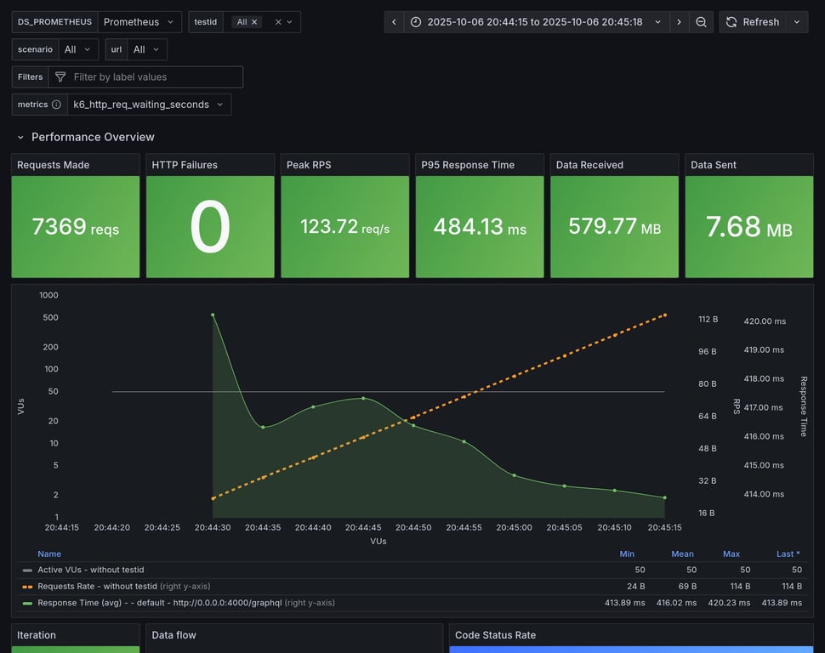Click the clock icon in the time picker

pyautogui.click(x=416, y=22)
